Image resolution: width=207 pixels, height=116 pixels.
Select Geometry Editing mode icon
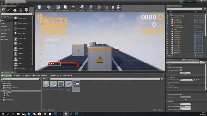pos(26,10)
